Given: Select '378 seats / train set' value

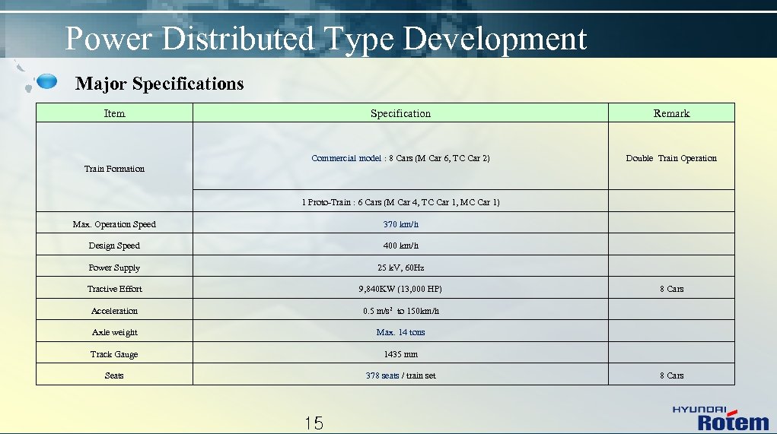Looking at the screenshot, I should coord(400,375).
